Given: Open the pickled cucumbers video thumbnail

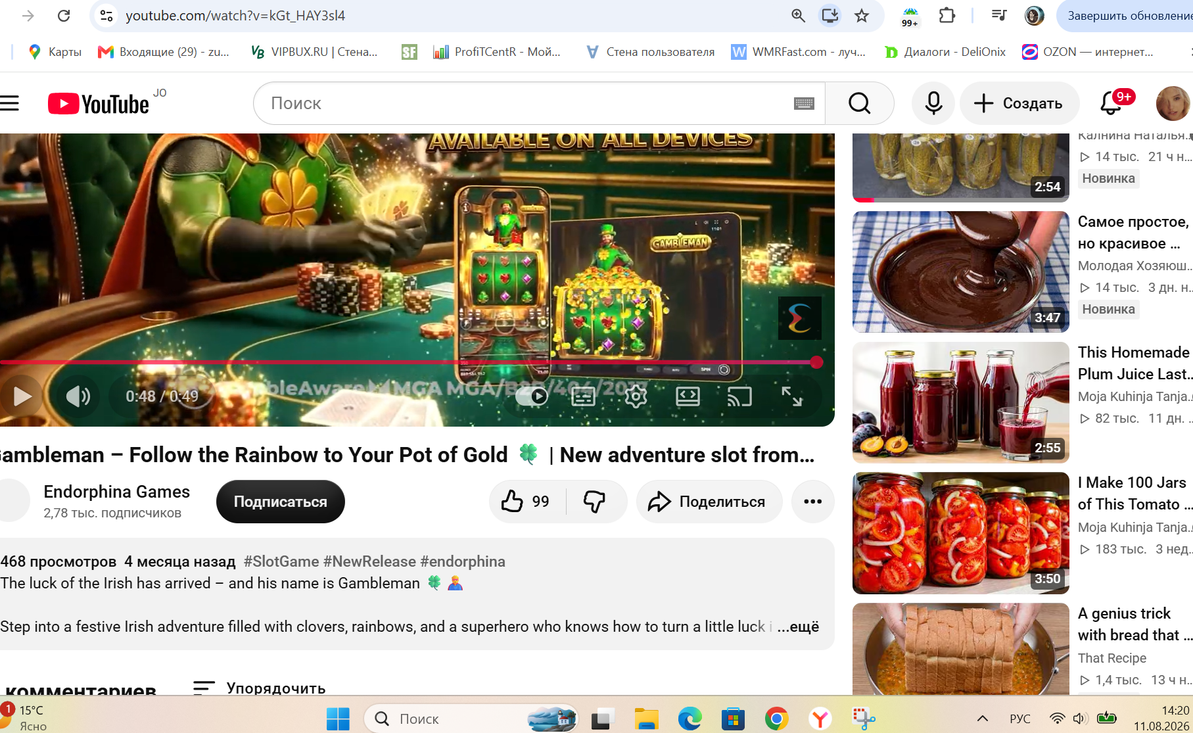Looking at the screenshot, I should (x=961, y=168).
